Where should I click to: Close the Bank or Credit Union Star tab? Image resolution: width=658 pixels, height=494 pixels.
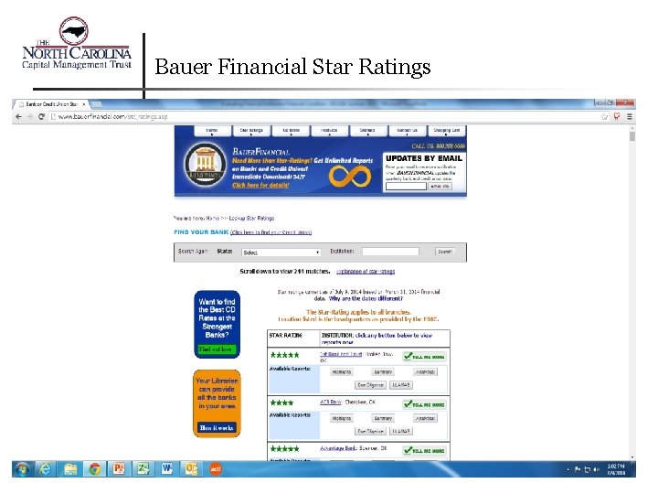point(85,105)
